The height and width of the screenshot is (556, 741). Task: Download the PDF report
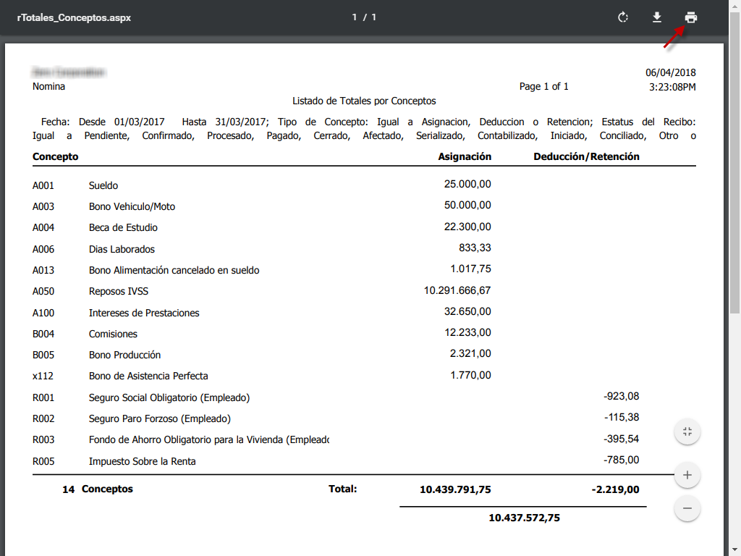[657, 17]
